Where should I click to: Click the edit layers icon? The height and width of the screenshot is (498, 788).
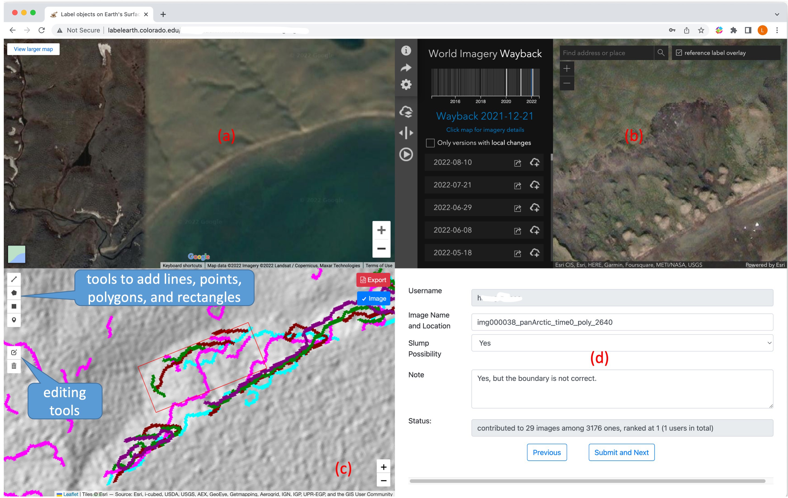coord(14,352)
